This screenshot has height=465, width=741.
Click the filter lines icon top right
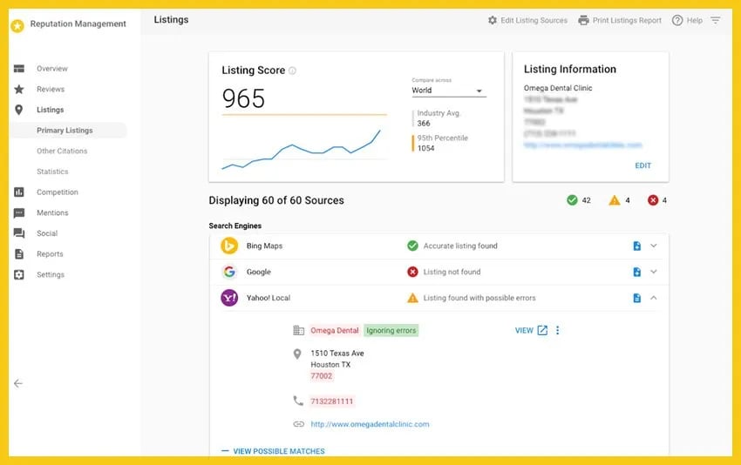tap(716, 20)
